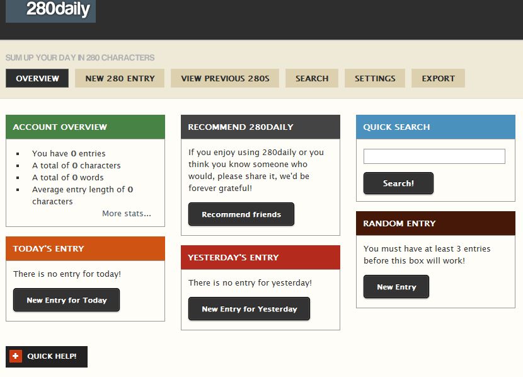Open View Previous 280s tab
Screen dimensions: 523x377
[225, 78]
